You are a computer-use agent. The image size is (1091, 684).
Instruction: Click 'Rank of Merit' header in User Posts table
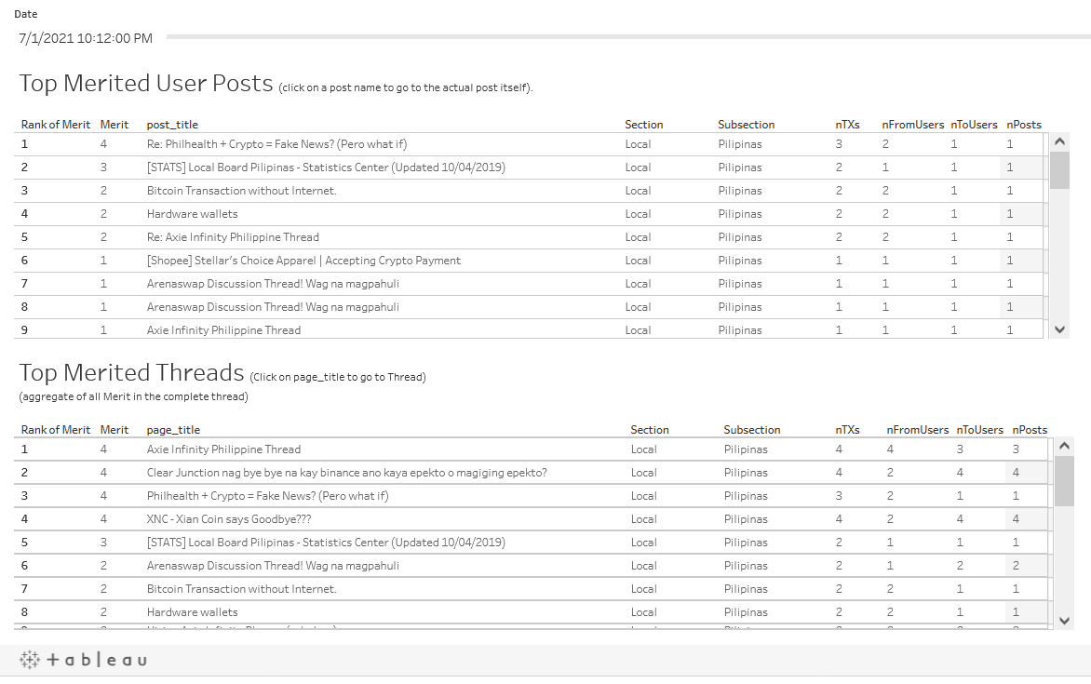coord(56,125)
